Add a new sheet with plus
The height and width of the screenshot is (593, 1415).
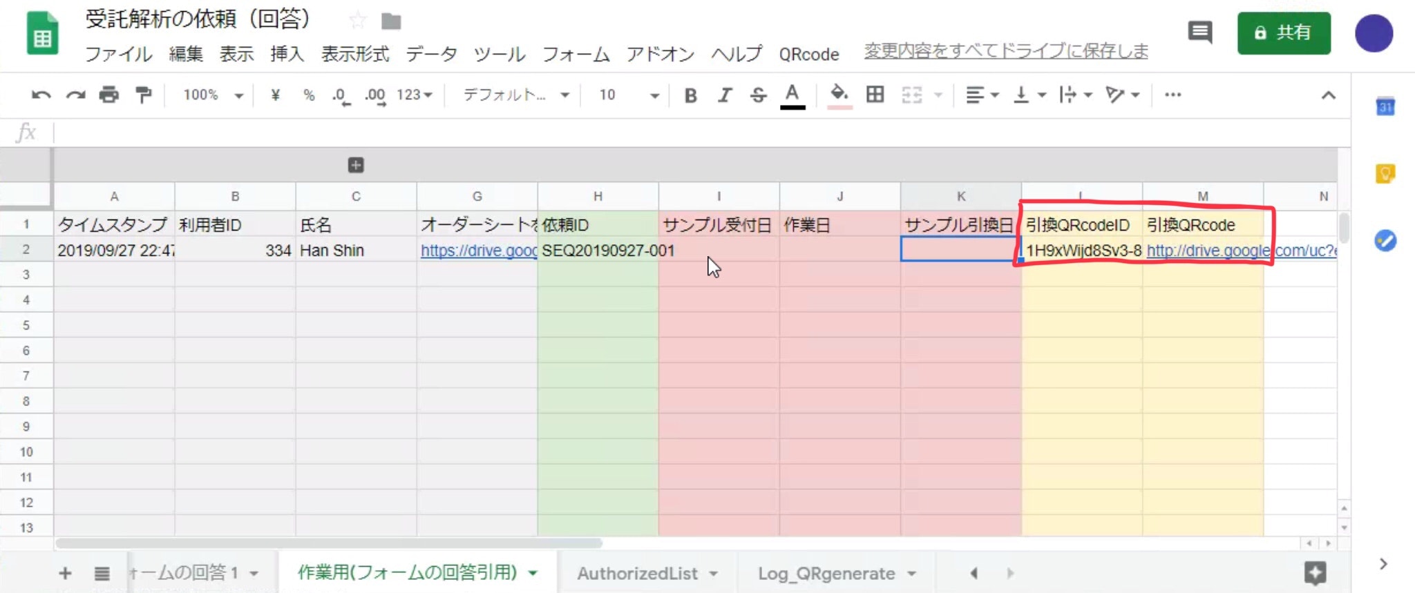coord(65,573)
